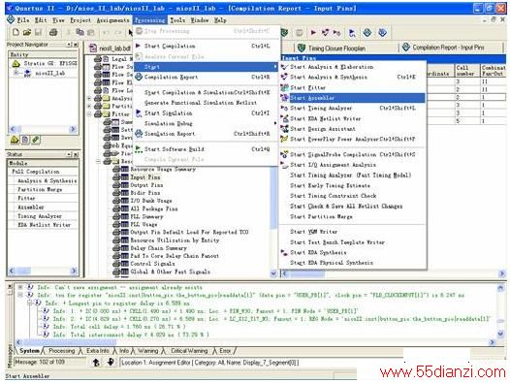This screenshot has height=383, width=510.
Task: Click the Open file toolbar icon
Action: click(x=27, y=32)
